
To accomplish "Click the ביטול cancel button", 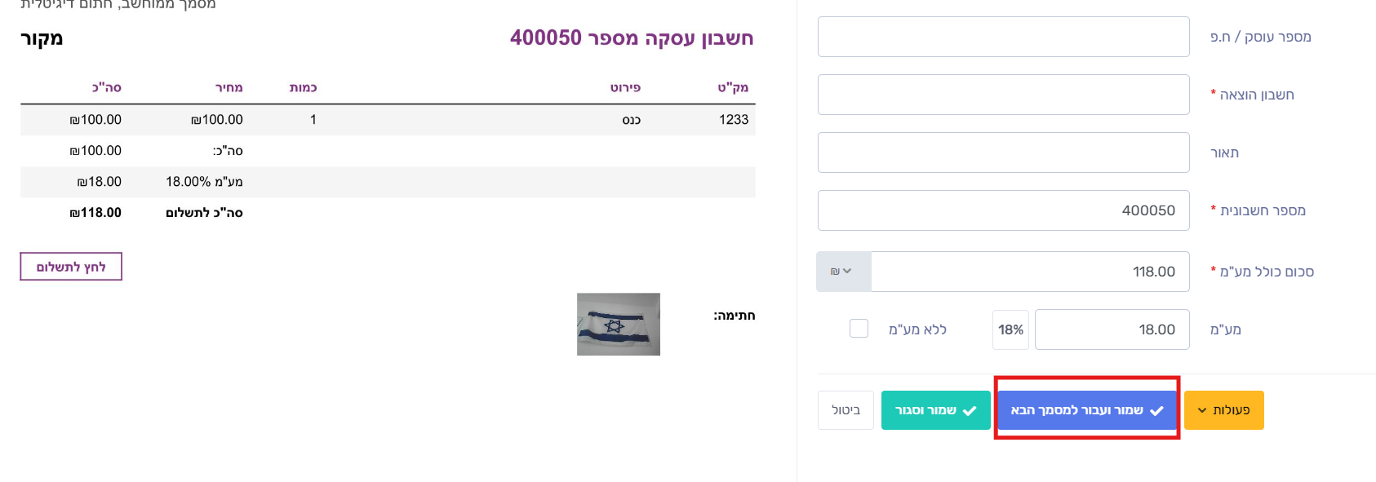I will click(846, 410).
